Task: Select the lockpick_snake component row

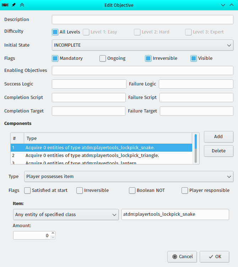Action: pos(101,147)
